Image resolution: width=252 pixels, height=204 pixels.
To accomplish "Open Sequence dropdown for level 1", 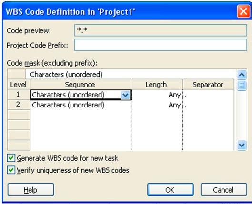I will [x=125, y=95].
